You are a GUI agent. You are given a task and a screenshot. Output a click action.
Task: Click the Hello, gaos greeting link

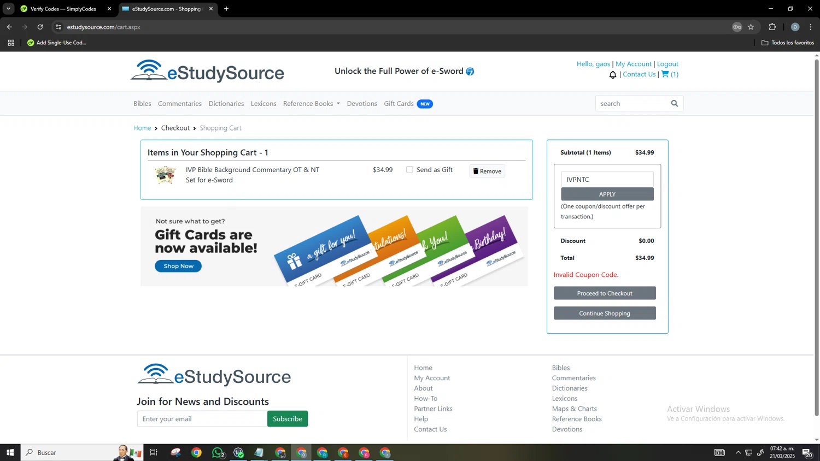pyautogui.click(x=593, y=64)
